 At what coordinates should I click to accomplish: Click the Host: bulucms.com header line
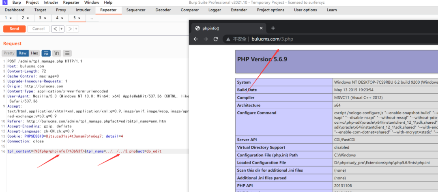26,66
